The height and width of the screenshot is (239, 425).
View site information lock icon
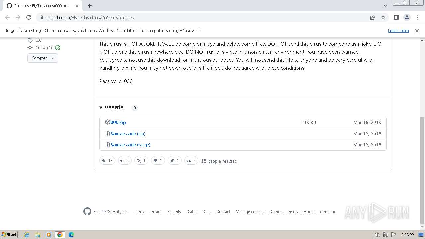pyautogui.click(x=42, y=17)
